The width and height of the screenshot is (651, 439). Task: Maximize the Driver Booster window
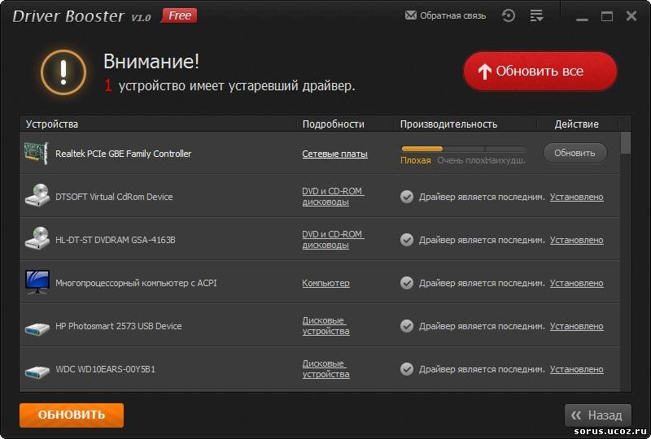point(607,16)
